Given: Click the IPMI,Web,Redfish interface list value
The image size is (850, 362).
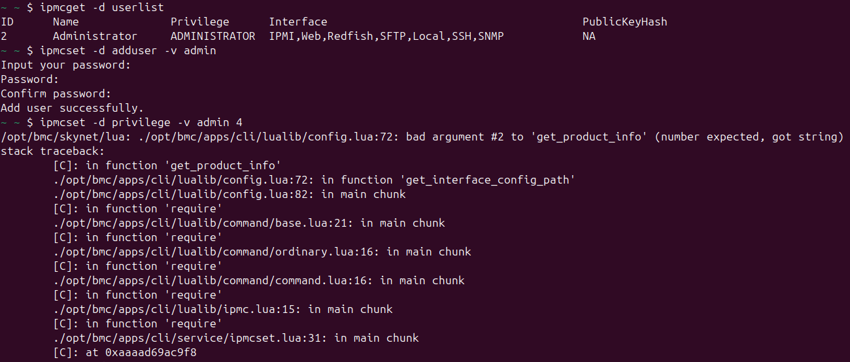Looking at the screenshot, I should (386, 37).
